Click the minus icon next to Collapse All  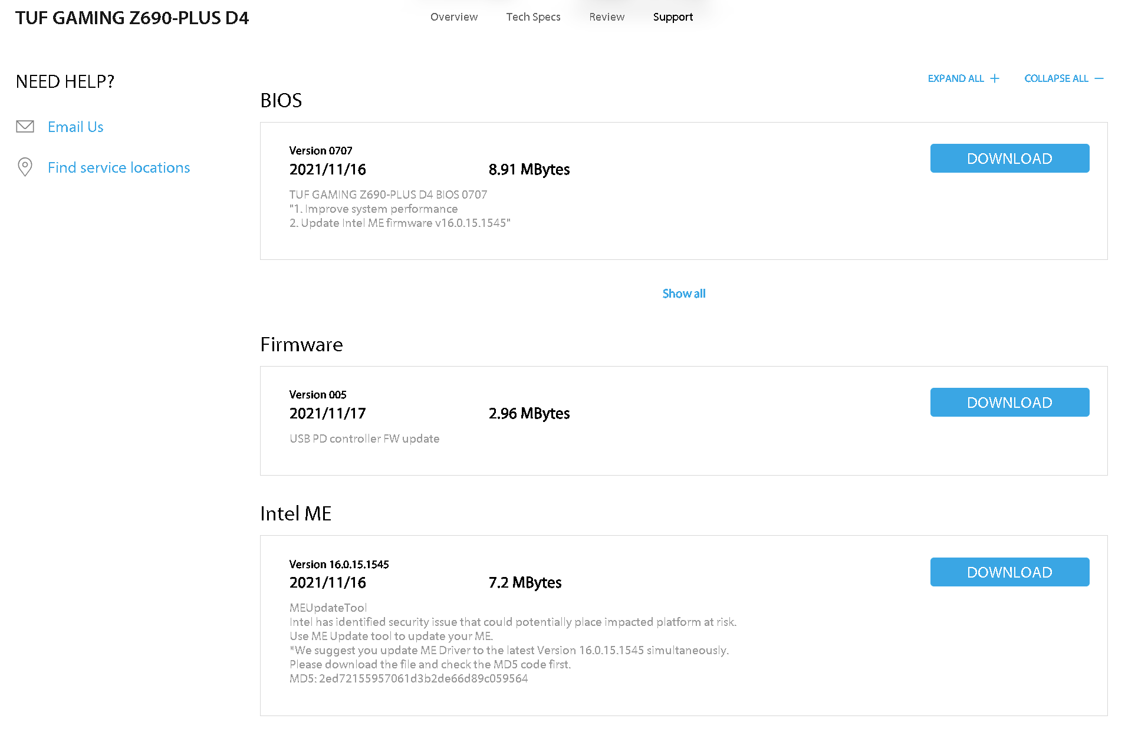tap(1099, 78)
